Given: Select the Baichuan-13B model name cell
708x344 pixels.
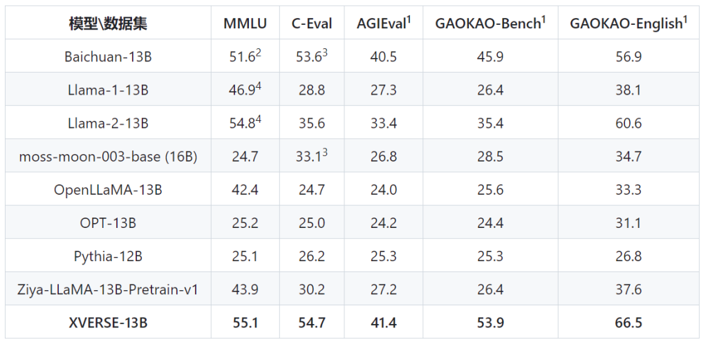Looking at the screenshot, I should click(108, 57).
